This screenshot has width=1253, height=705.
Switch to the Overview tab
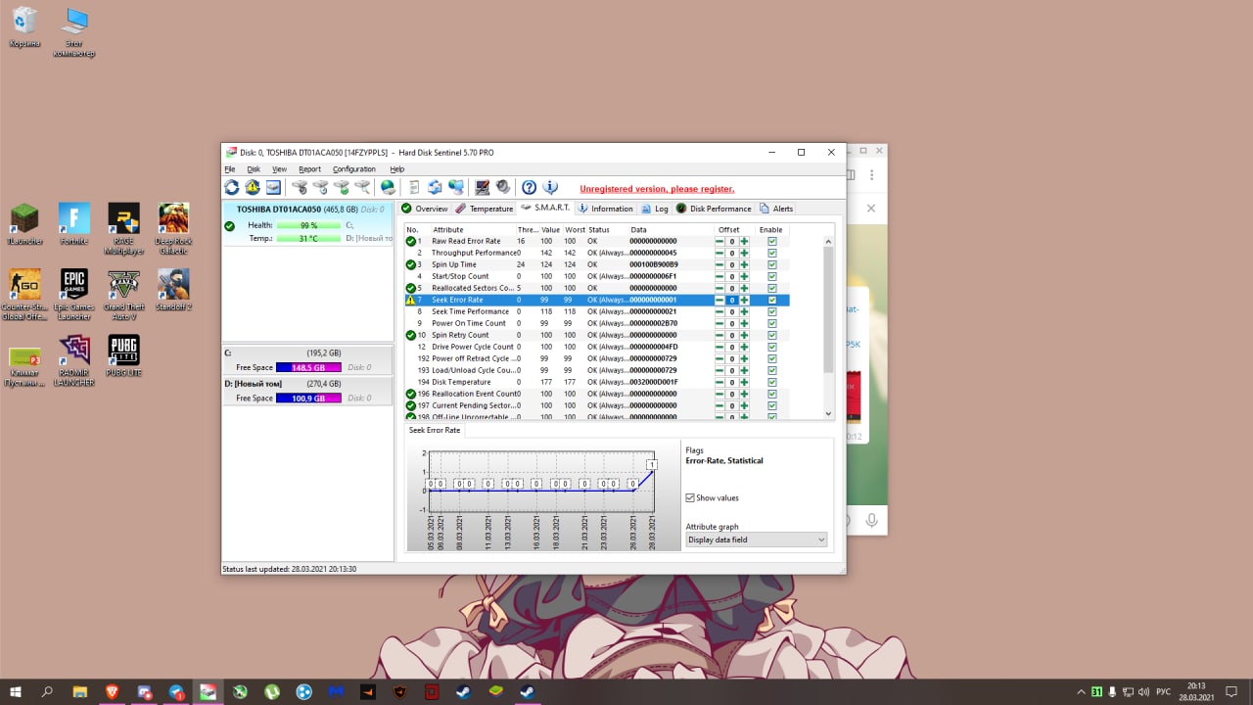[x=424, y=209]
